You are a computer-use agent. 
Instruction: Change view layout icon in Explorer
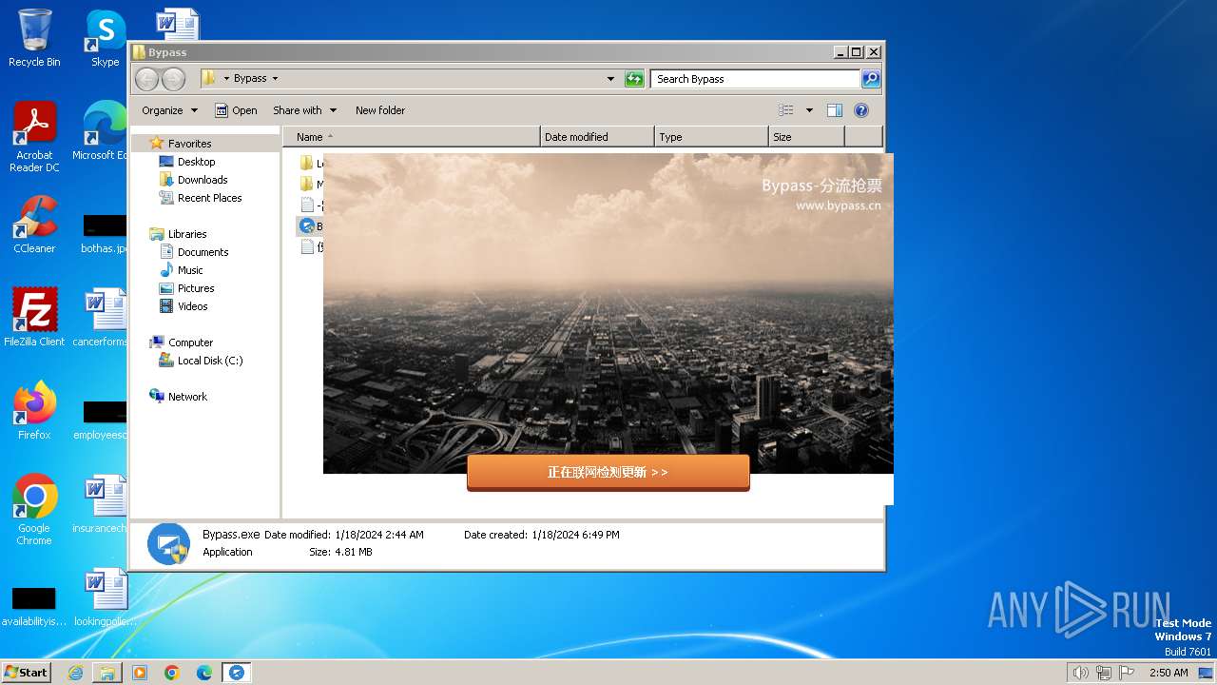point(786,110)
